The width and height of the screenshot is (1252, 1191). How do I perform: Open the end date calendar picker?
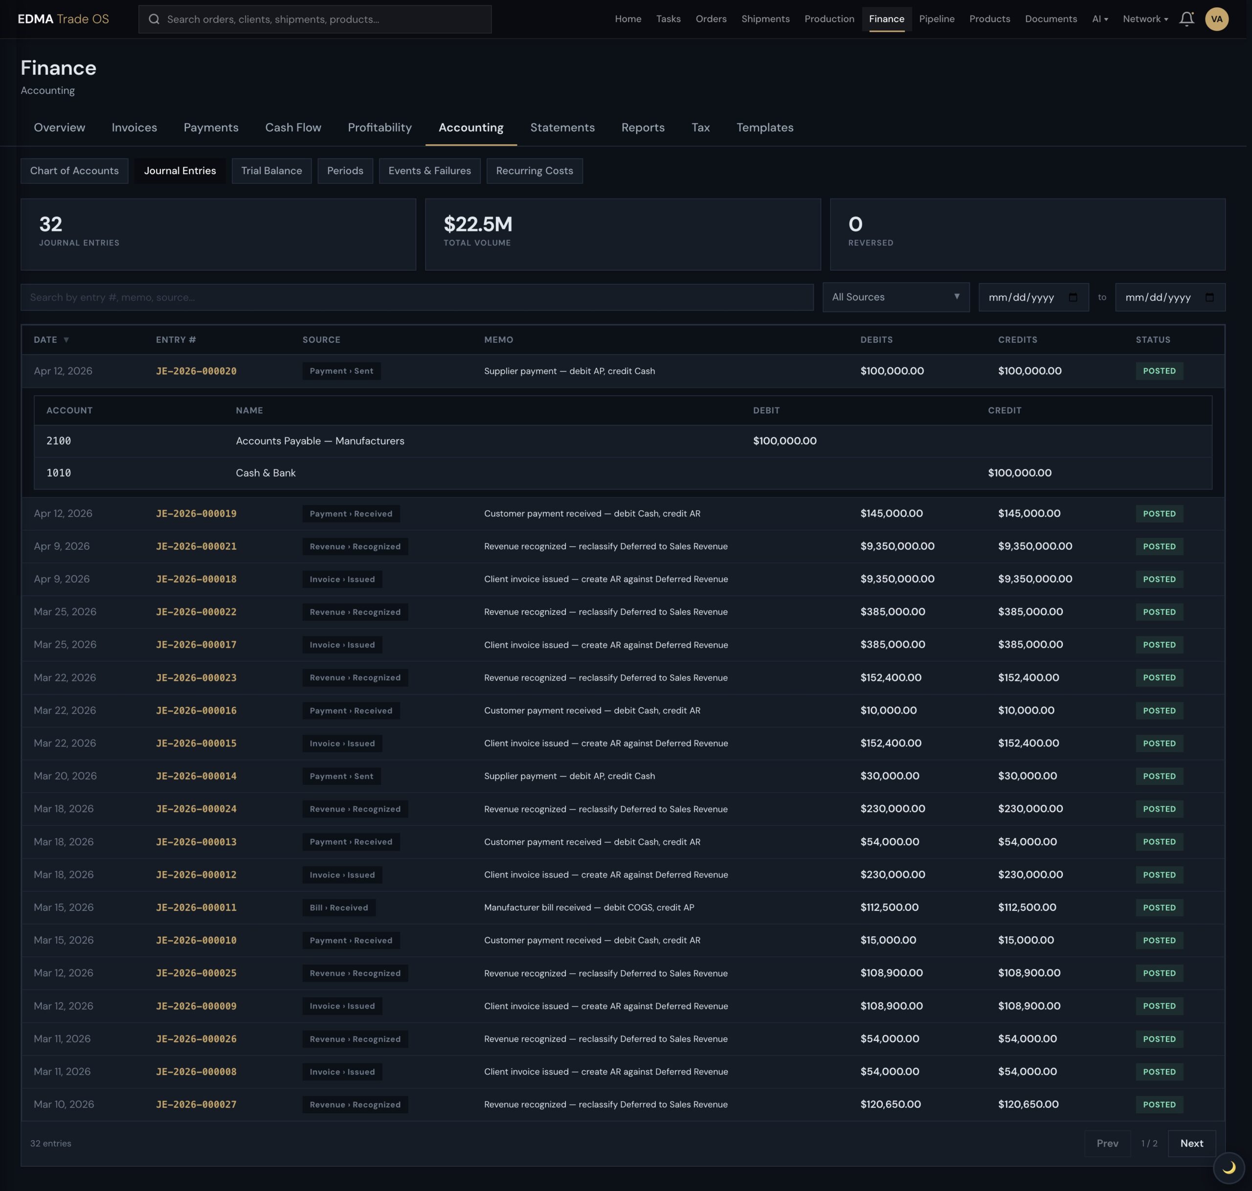1209,297
